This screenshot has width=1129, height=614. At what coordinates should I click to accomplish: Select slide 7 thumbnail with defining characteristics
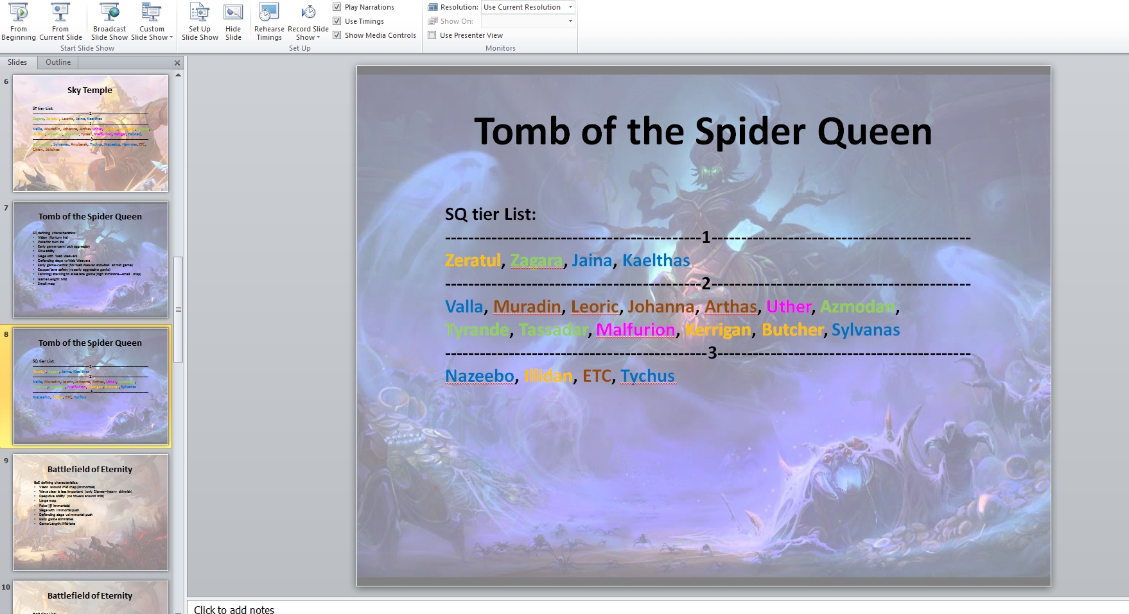coord(91,260)
